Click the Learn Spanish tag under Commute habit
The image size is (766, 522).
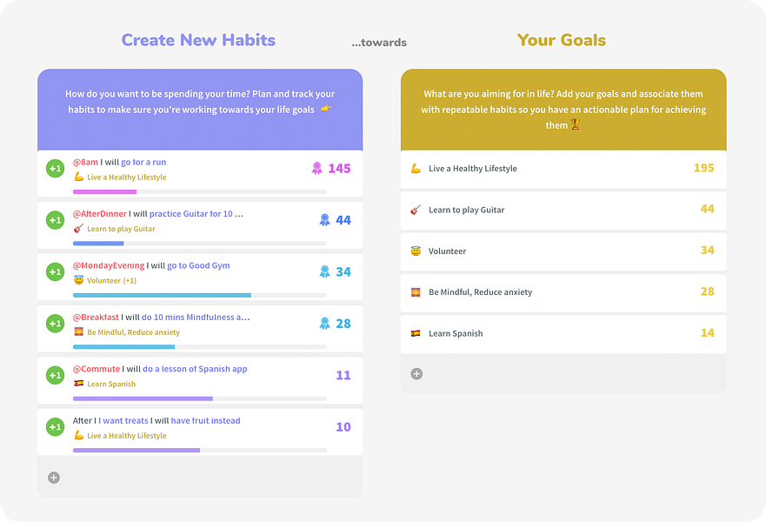tap(111, 385)
